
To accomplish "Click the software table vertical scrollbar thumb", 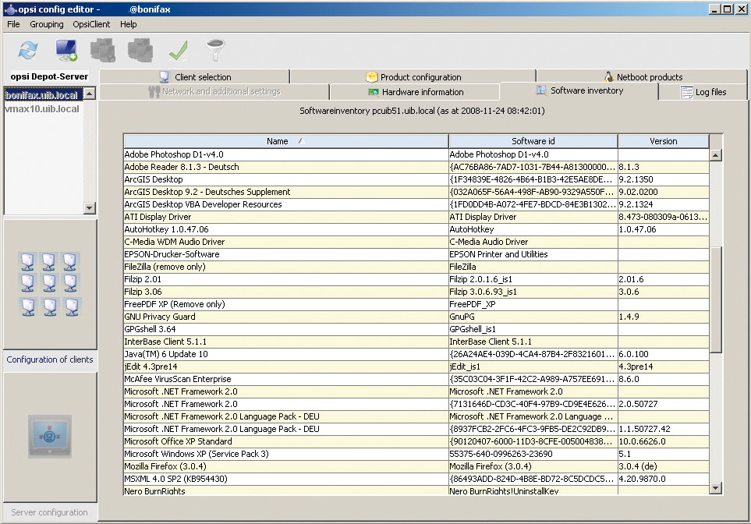I will pos(716,300).
